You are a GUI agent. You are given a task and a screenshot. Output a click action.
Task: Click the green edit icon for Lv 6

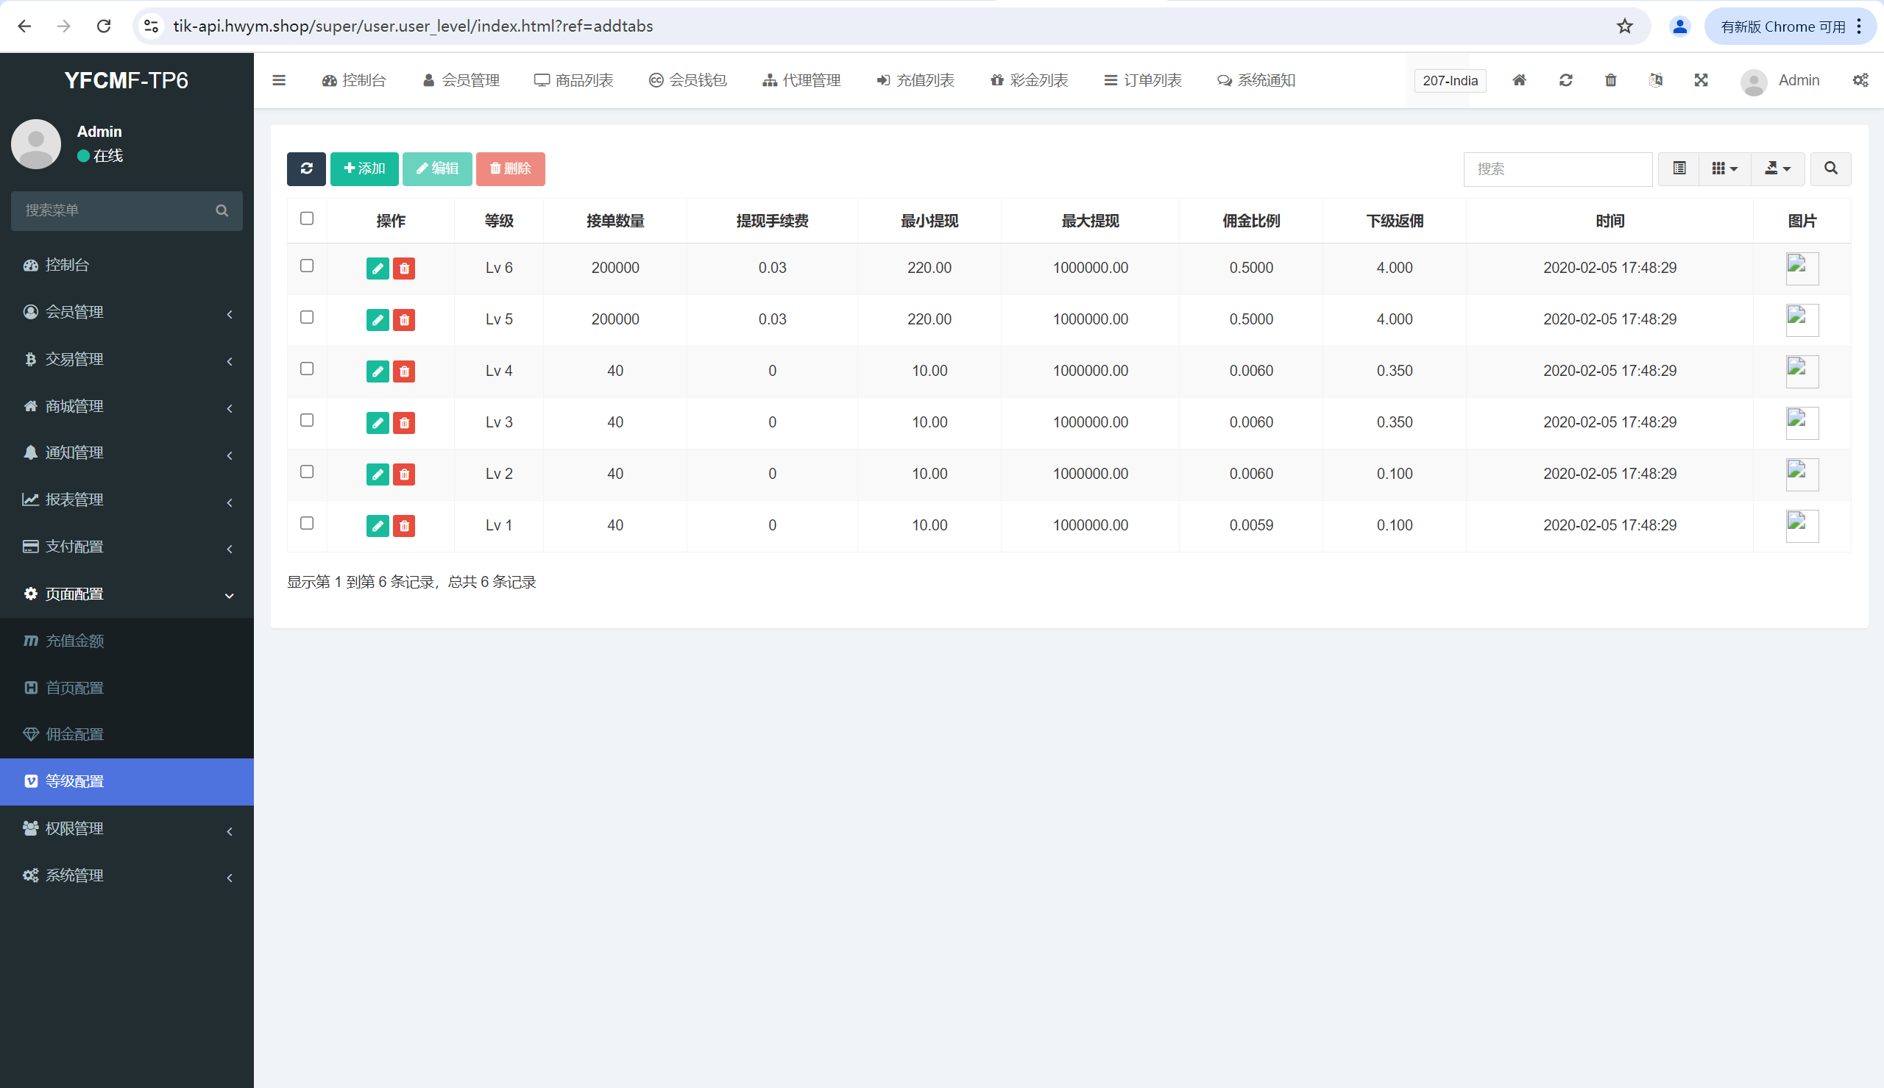pyautogui.click(x=378, y=269)
